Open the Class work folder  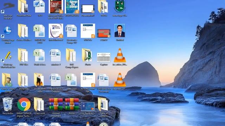40,106
